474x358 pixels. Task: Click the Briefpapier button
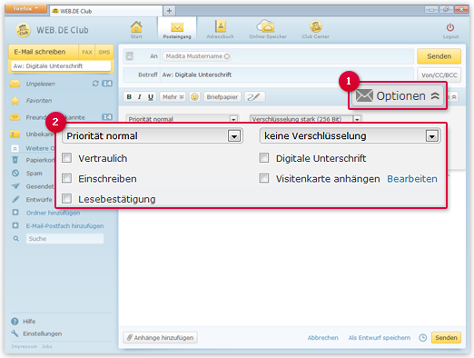click(222, 97)
